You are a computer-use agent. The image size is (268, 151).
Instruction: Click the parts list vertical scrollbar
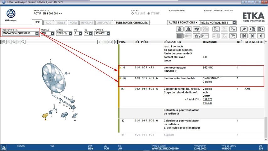click(266, 127)
